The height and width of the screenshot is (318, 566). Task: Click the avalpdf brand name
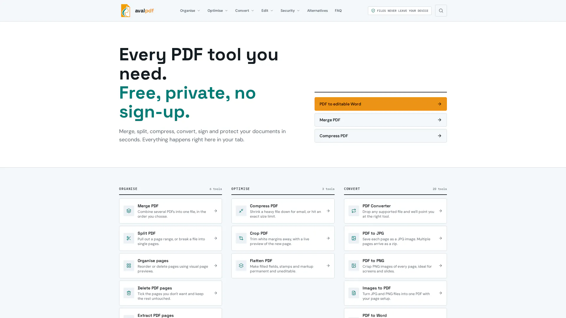[x=144, y=11]
